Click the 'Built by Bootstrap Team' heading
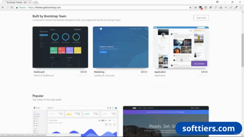 pyautogui.click(x=49, y=16)
